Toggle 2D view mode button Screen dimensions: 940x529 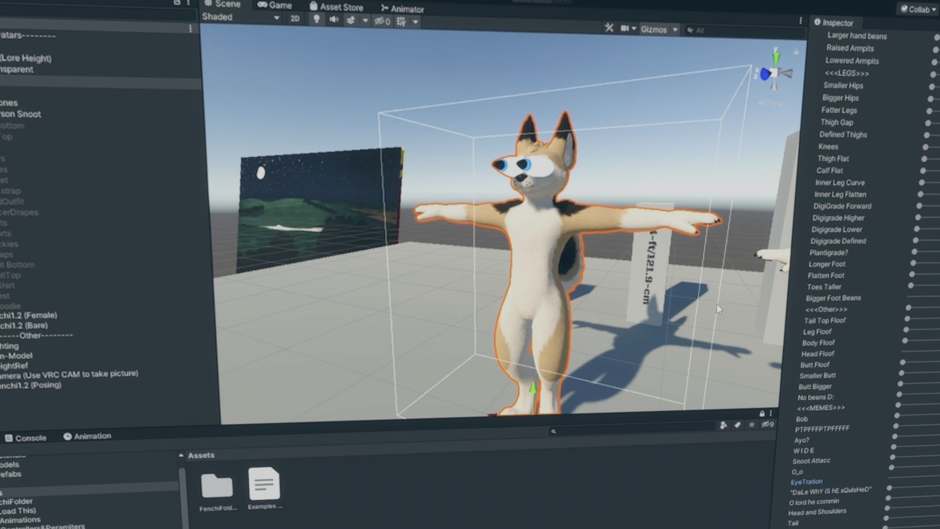(x=295, y=19)
